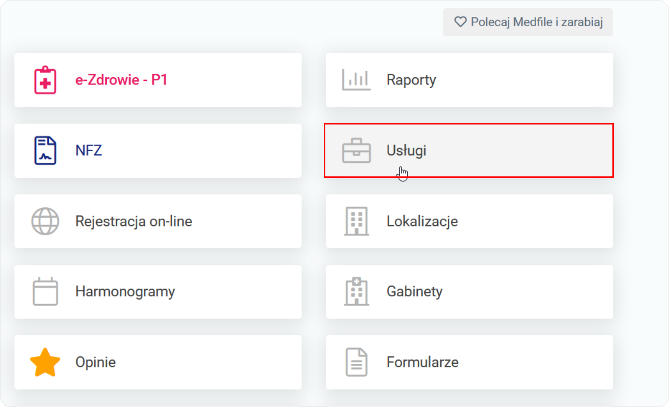
Task: Click the e-Zdrowie P1 clipboard icon
Action: click(45, 80)
